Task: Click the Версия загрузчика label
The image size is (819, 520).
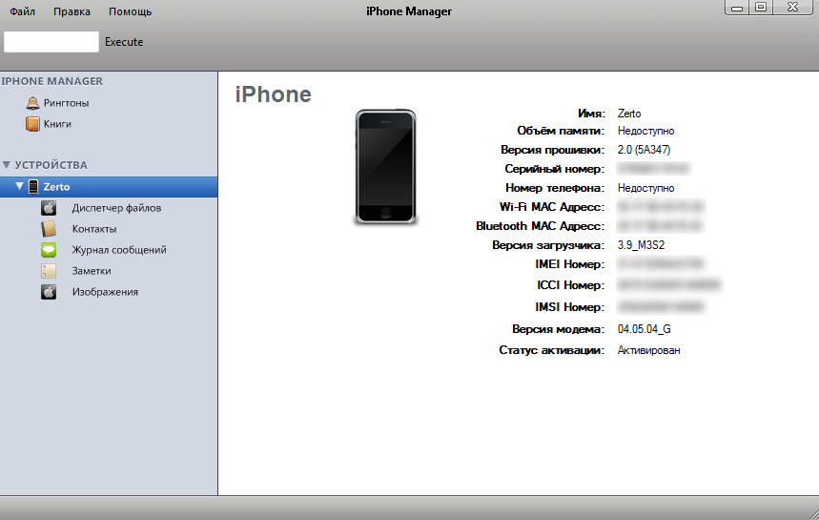Action: point(548,245)
